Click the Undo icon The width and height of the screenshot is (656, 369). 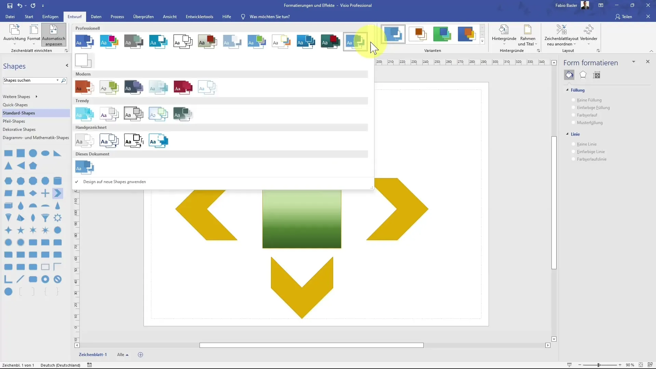click(20, 5)
